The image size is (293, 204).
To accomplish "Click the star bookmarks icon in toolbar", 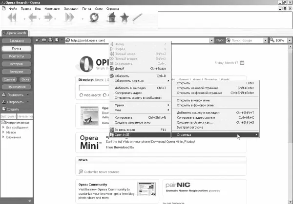I will pyautogui.click(x=125, y=18).
